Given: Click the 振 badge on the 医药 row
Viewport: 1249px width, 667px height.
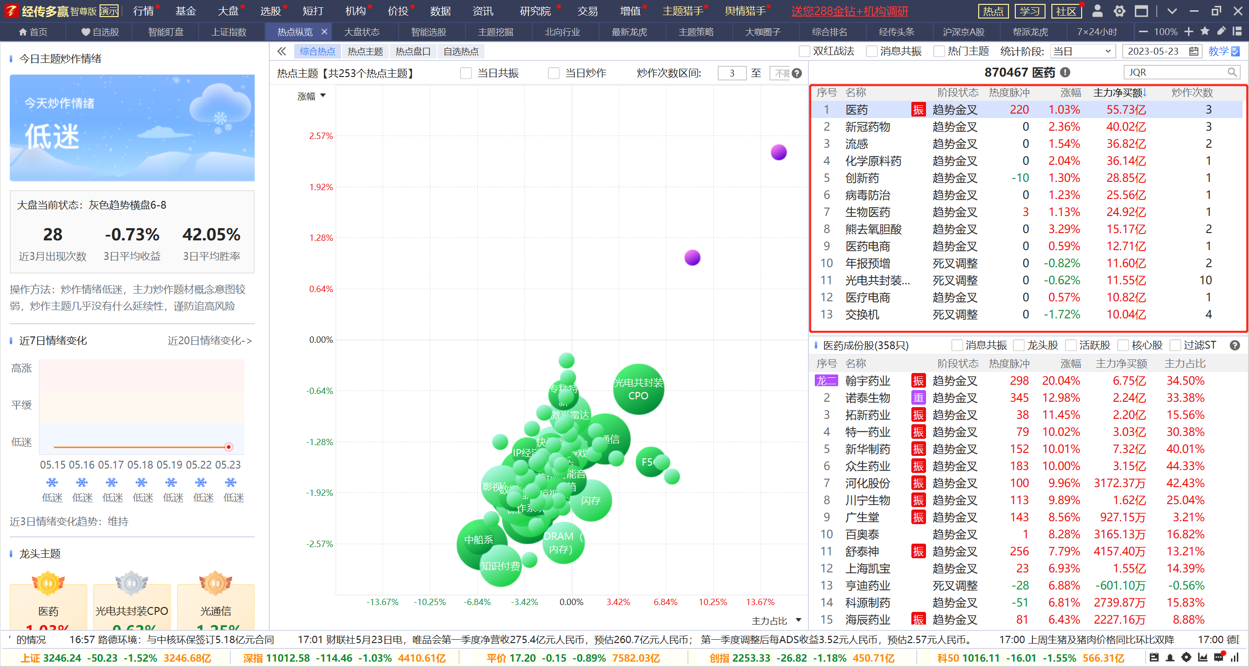Looking at the screenshot, I should [918, 110].
